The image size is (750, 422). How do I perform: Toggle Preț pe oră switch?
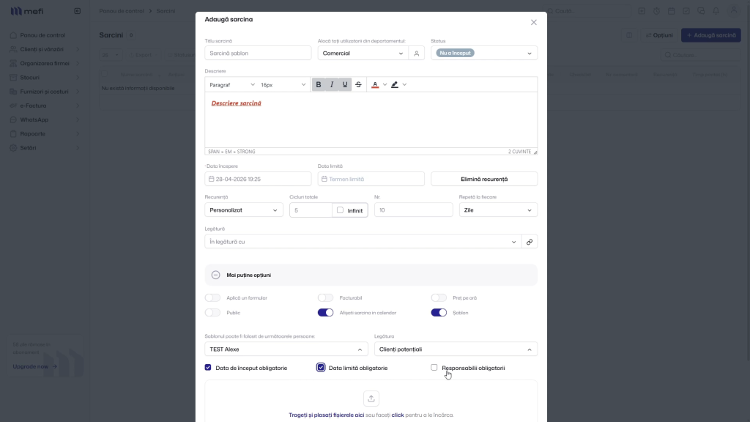439,298
